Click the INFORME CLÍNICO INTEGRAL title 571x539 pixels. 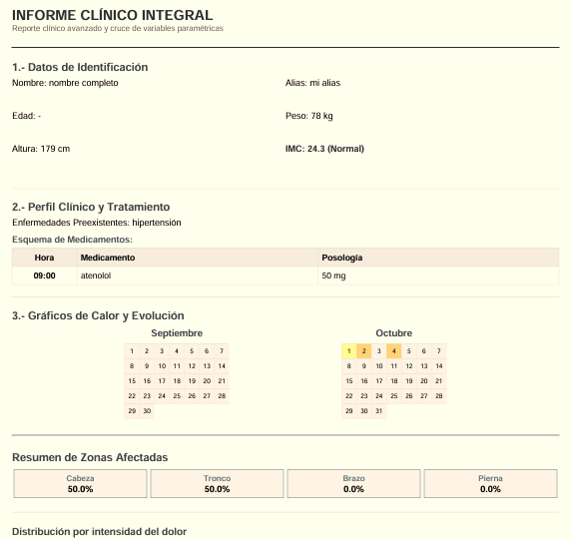pyautogui.click(x=112, y=15)
